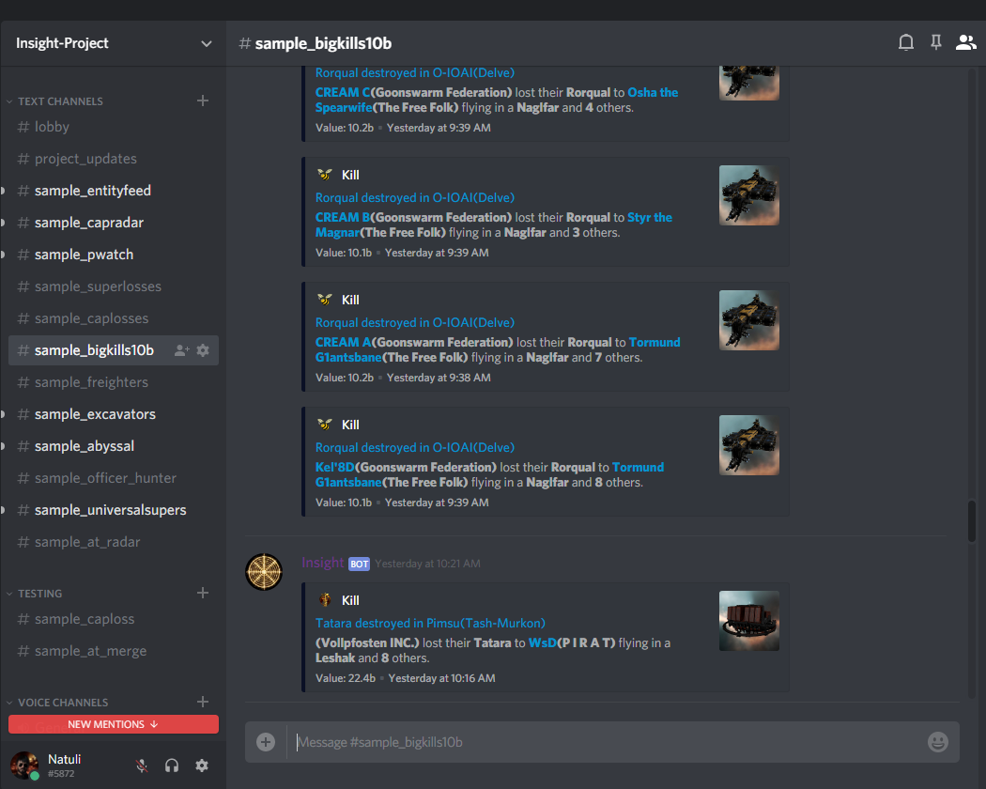
Task: Open the sample_at_radar channel
Action: coord(114,542)
